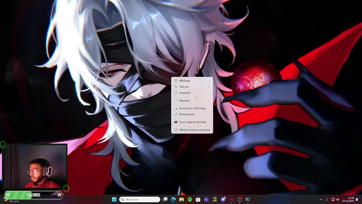Open the NVIDIA app from the taskbar

tap(215, 199)
